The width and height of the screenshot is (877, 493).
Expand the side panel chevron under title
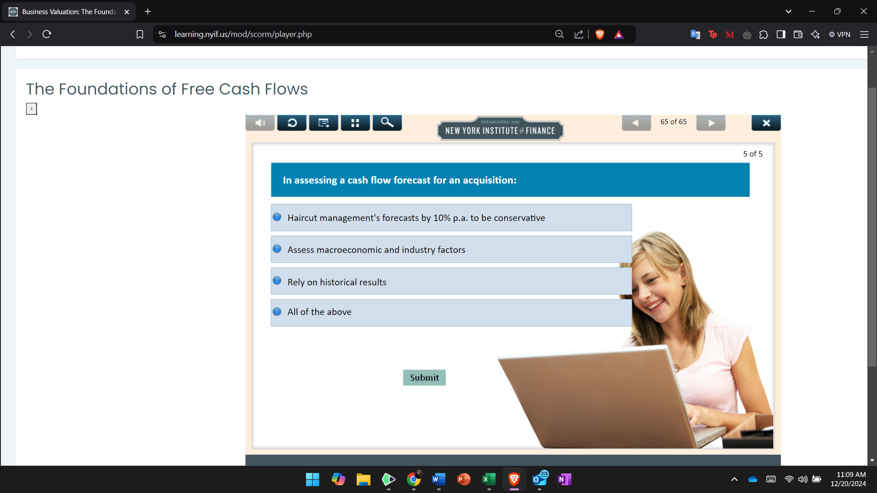click(x=31, y=109)
